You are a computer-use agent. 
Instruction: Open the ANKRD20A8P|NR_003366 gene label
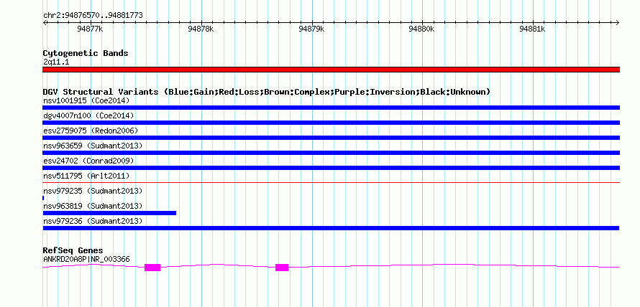tap(86, 259)
